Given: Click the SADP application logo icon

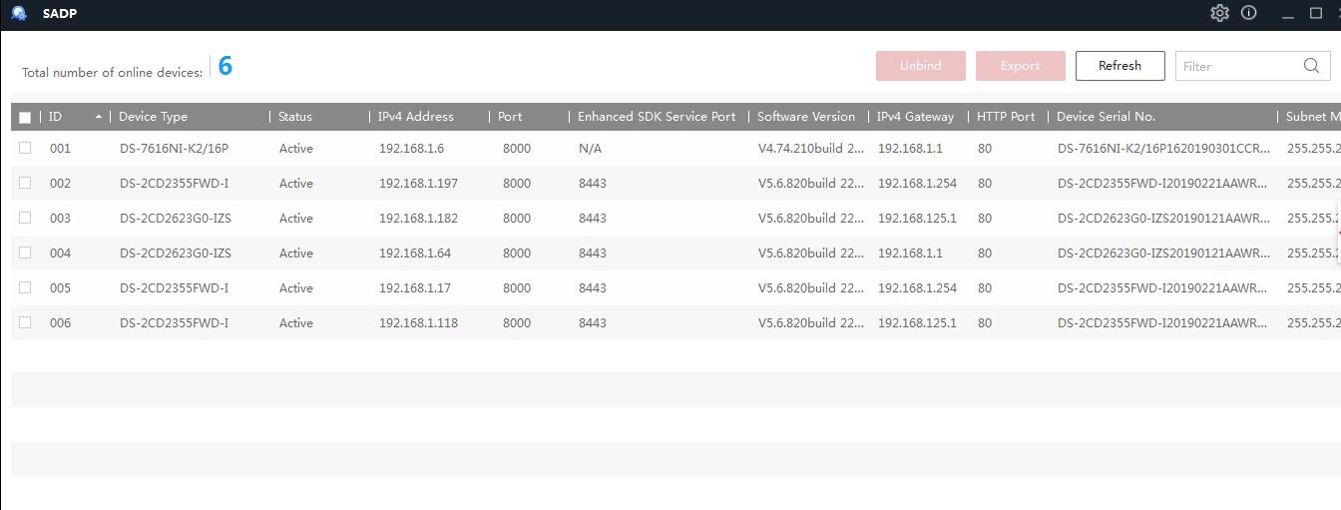Looking at the screenshot, I should (x=19, y=13).
